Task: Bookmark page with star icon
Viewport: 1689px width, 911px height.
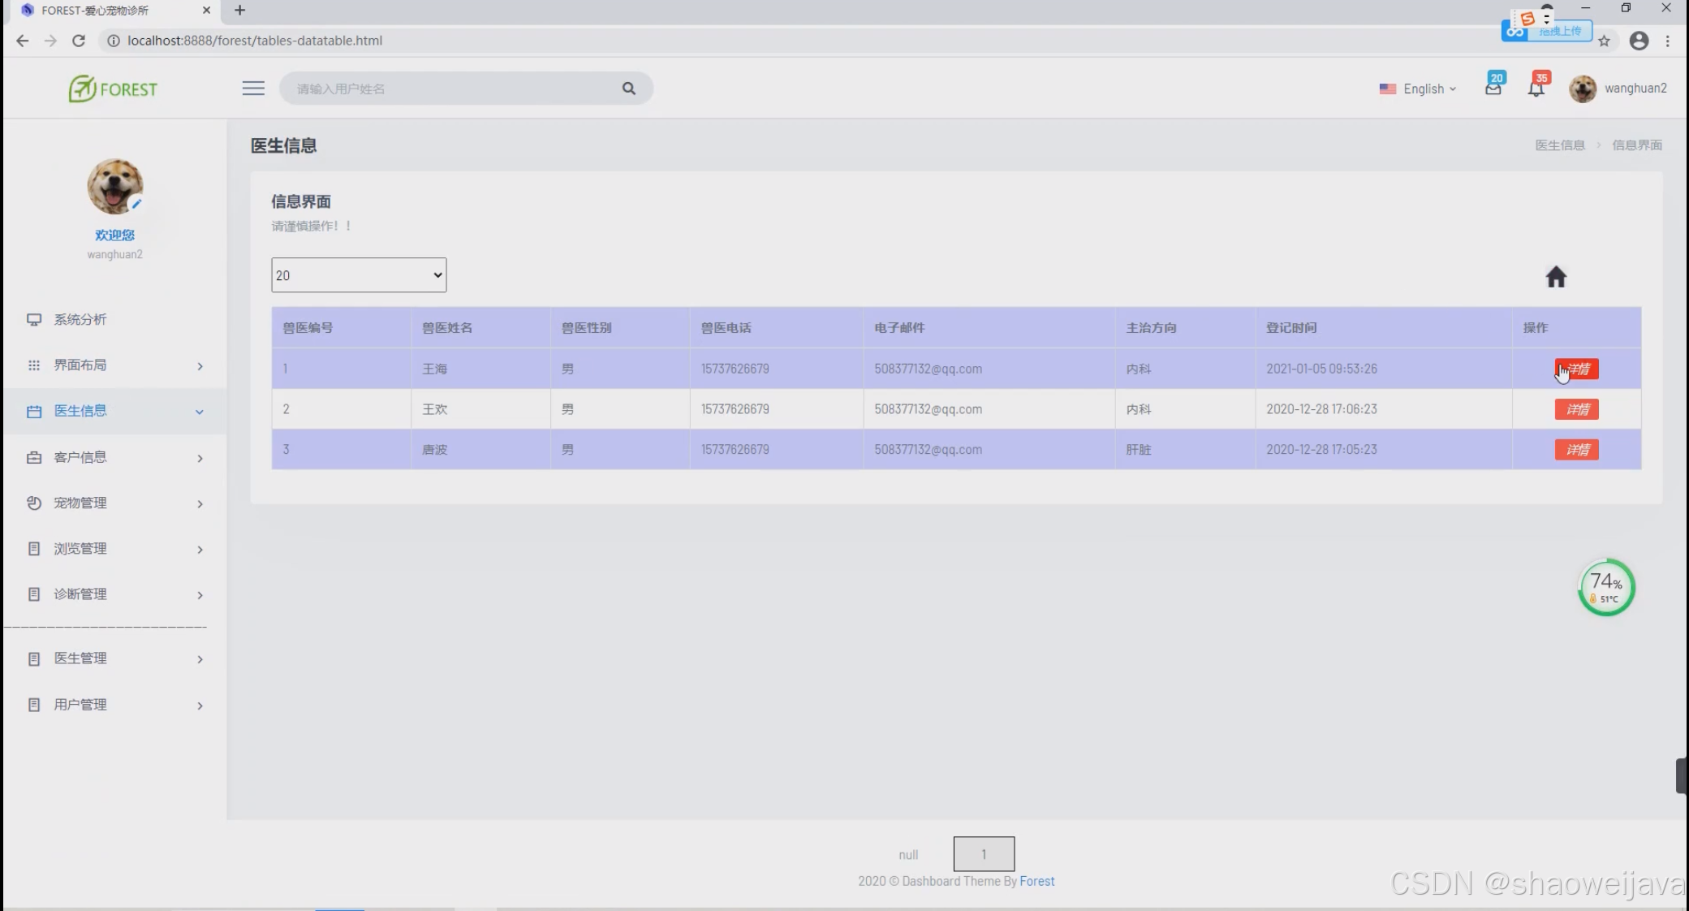Action: pos(1604,41)
